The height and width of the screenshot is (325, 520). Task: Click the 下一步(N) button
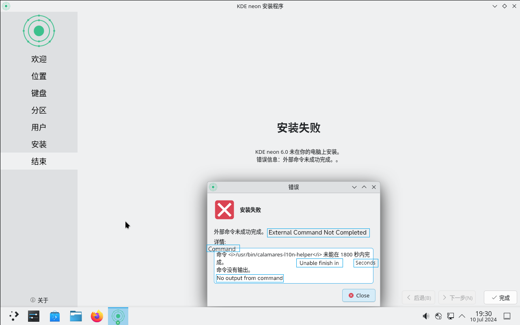pos(457,297)
